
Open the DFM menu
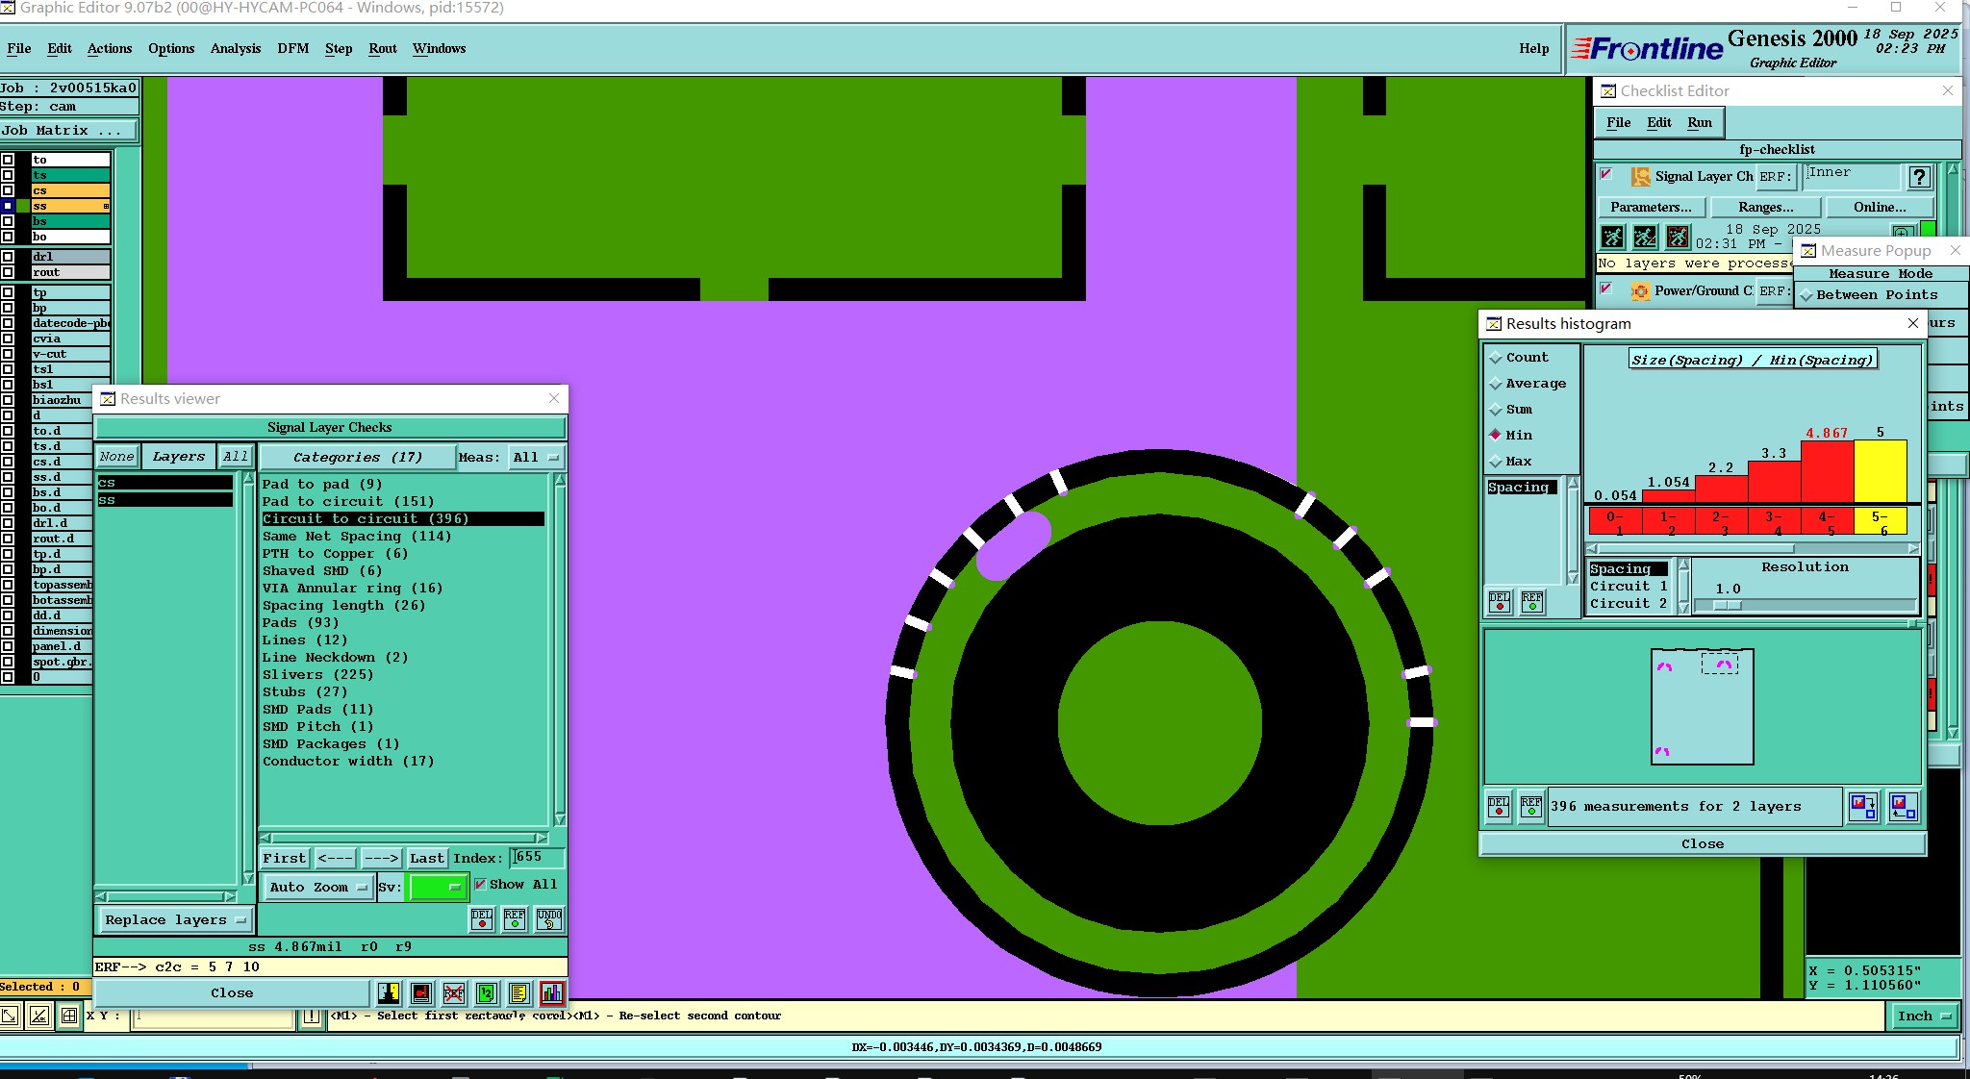tap(292, 48)
